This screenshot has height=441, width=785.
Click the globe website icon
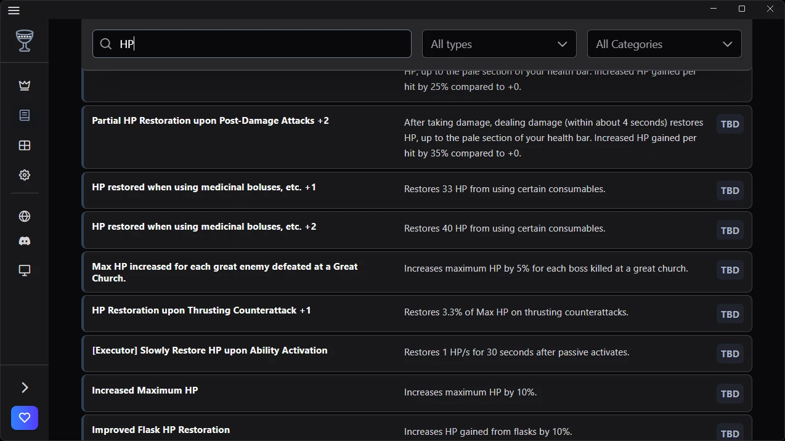tap(25, 216)
